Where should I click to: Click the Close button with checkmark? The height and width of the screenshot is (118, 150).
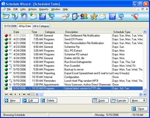tap(140, 109)
